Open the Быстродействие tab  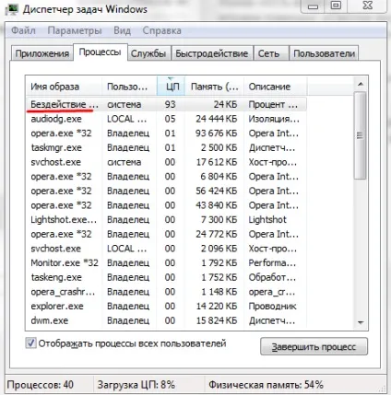212,53
